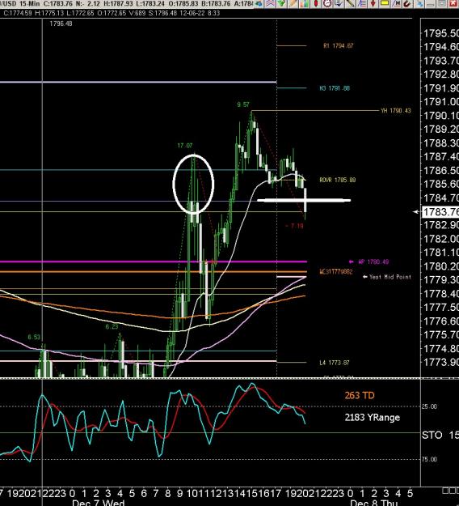Click the red clock timeframe icon
Screen dimensions: 459x506
pyautogui.click(x=327, y=3)
